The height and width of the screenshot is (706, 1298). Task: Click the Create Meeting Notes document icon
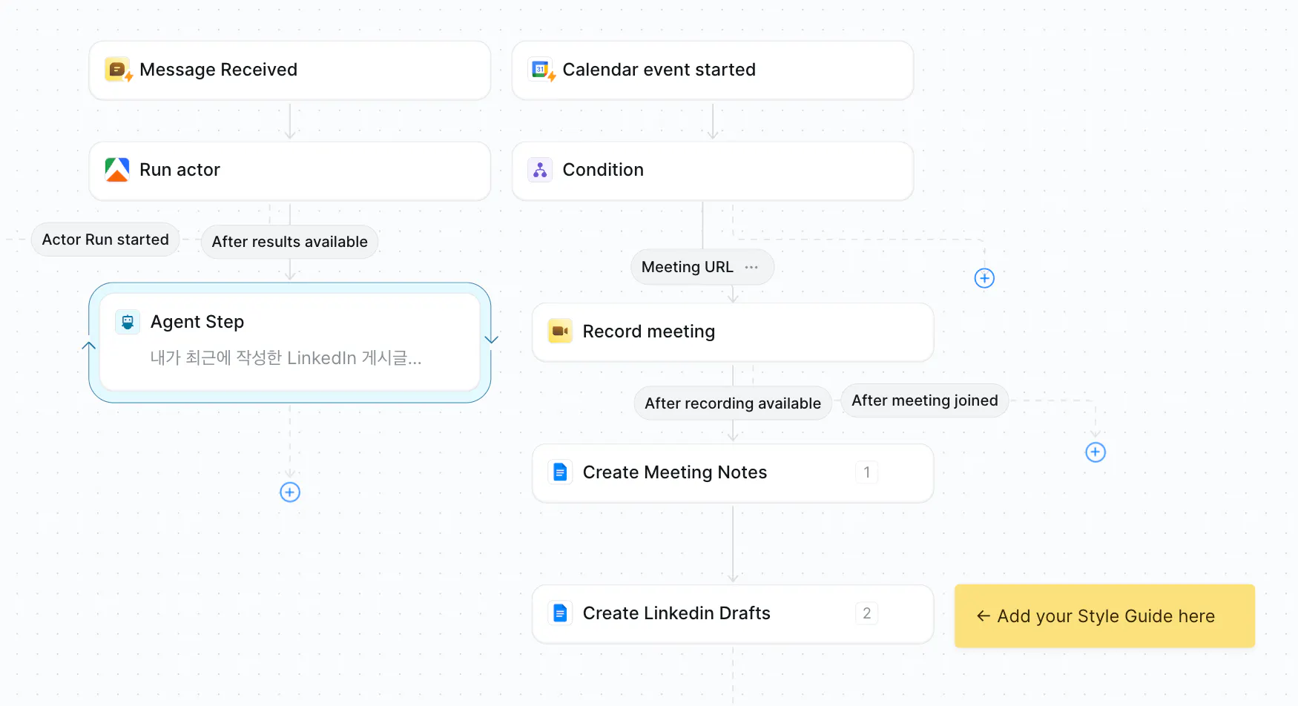pyautogui.click(x=560, y=472)
